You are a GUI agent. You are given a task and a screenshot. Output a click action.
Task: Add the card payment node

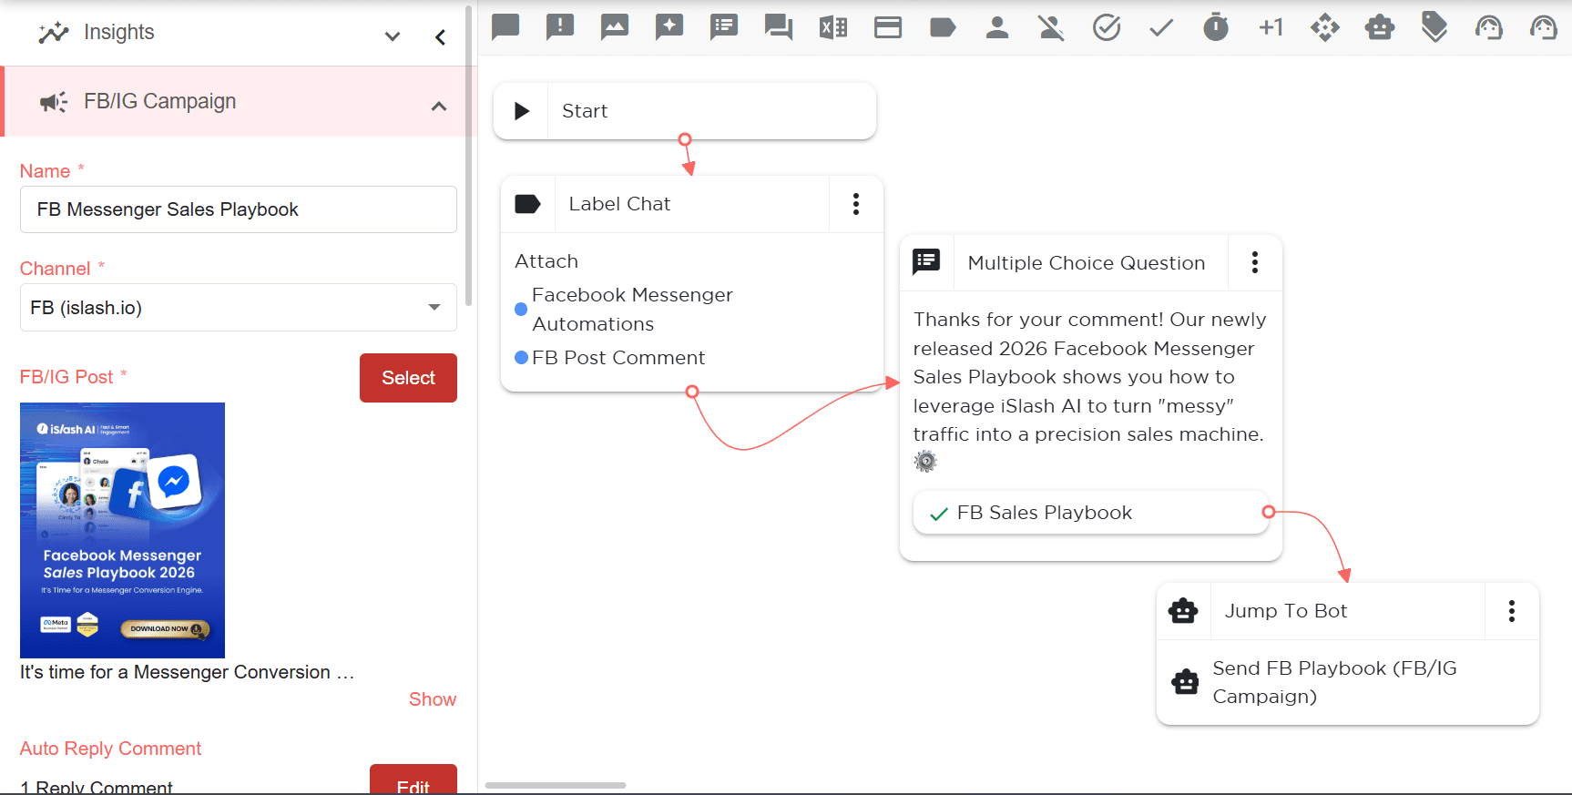888,27
